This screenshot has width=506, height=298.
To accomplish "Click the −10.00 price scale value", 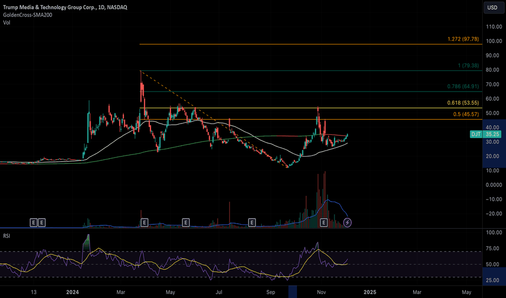I will point(494,199).
